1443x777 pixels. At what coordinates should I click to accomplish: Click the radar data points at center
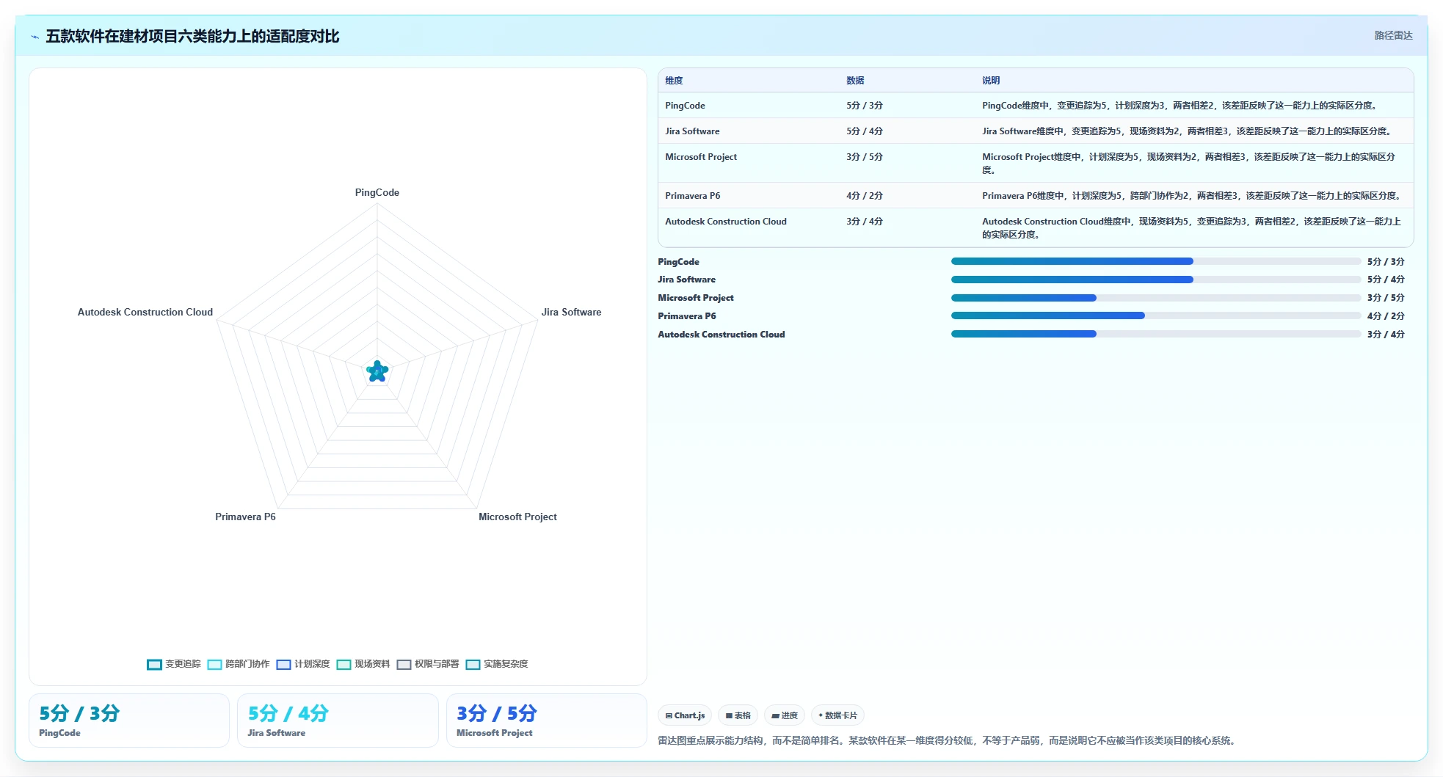tap(377, 371)
